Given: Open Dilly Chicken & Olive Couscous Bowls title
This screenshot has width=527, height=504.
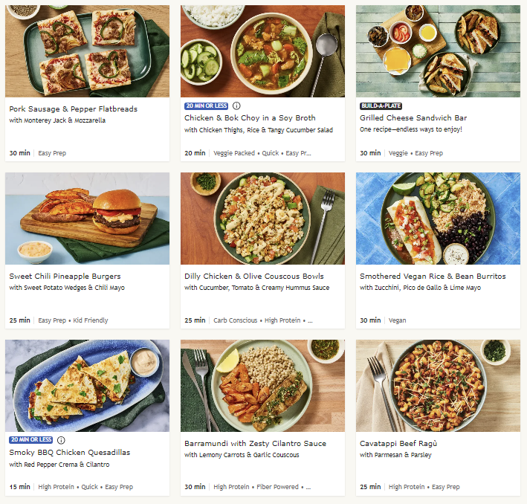Looking at the screenshot, I should [253, 276].
